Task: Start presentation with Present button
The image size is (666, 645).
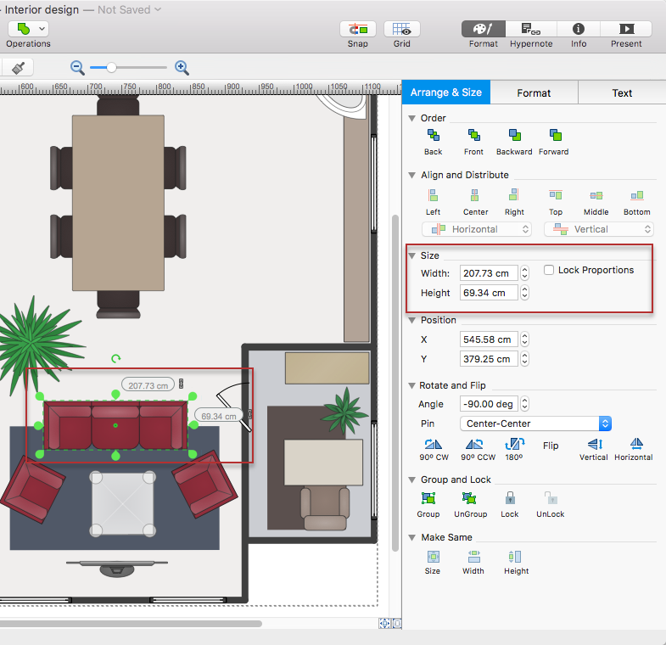Action: (x=626, y=29)
